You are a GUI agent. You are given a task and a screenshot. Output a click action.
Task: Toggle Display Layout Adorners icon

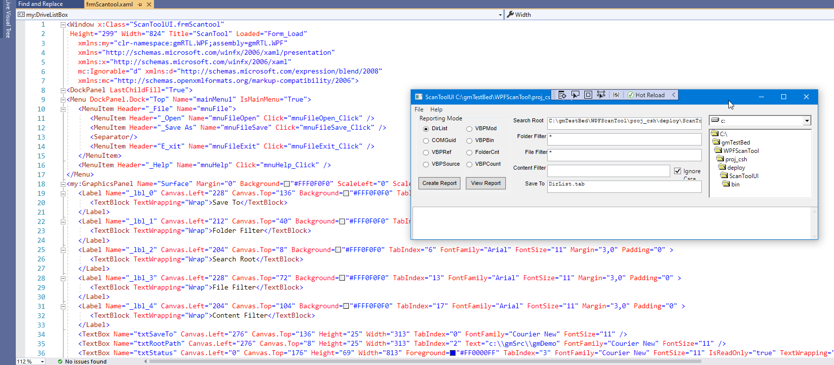(x=588, y=95)
